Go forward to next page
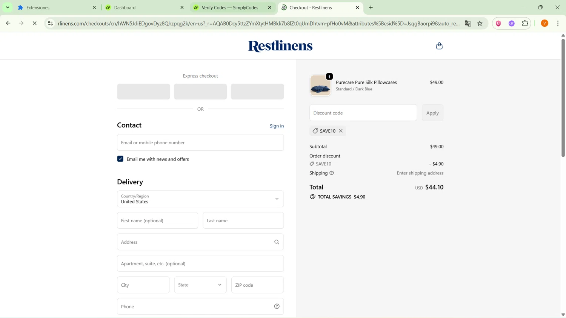The width and height of the screenshot is (566, 318). tap(22, 23)
